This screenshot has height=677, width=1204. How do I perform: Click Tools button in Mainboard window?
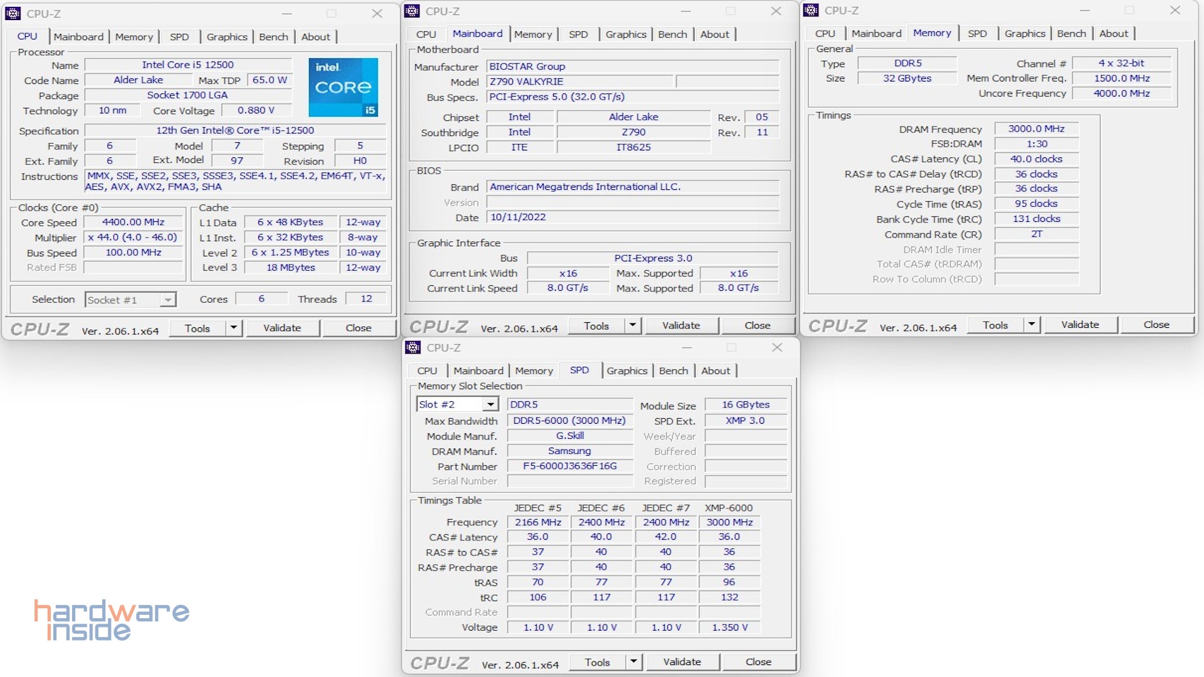[596, 326]
